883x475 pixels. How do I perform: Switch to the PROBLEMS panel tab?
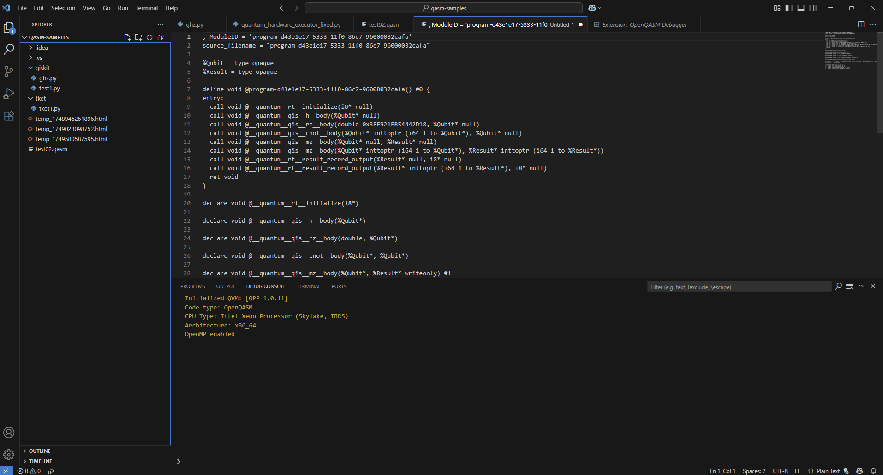pyautogui.click(x=192, y=286)
